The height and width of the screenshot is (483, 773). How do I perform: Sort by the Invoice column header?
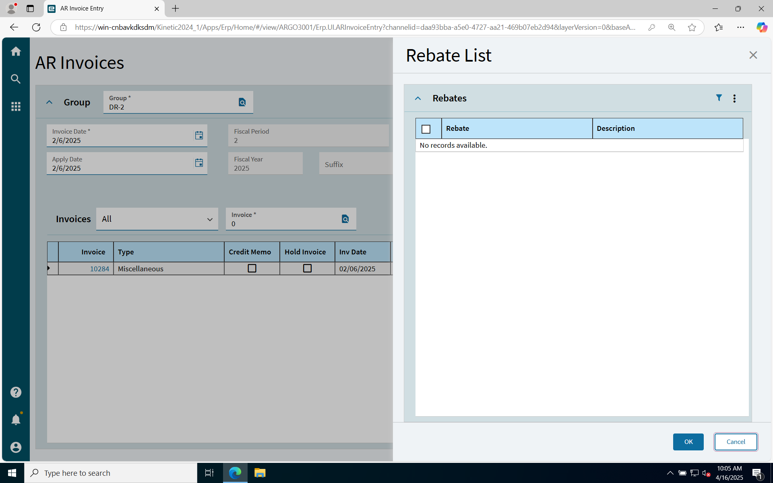click(86, 252)
